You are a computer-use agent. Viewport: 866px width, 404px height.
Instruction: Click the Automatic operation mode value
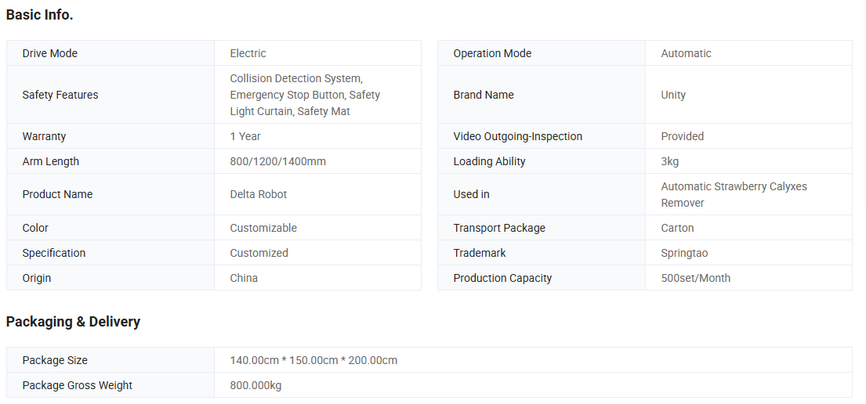[x=686, y=53]
